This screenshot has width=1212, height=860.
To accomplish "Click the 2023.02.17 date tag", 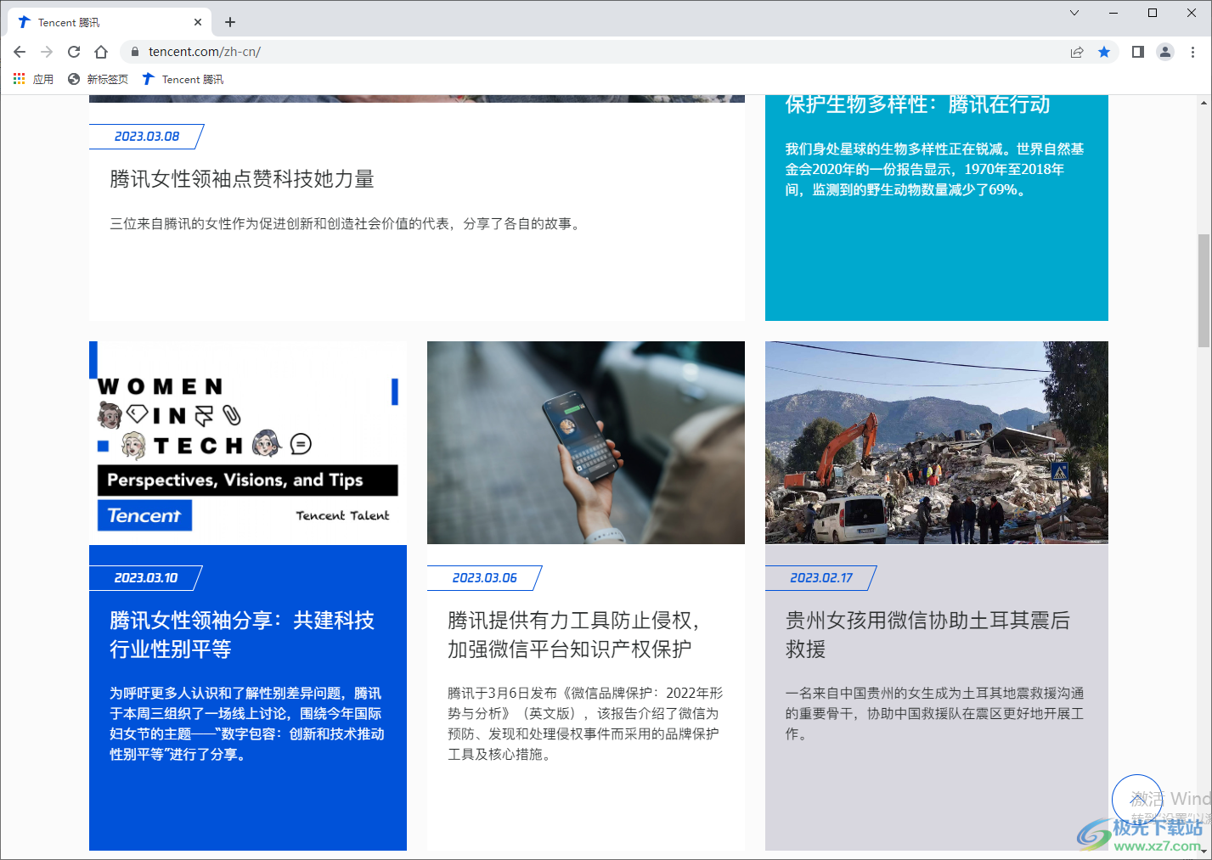I will pyautogui.click(x=821, y=578).
